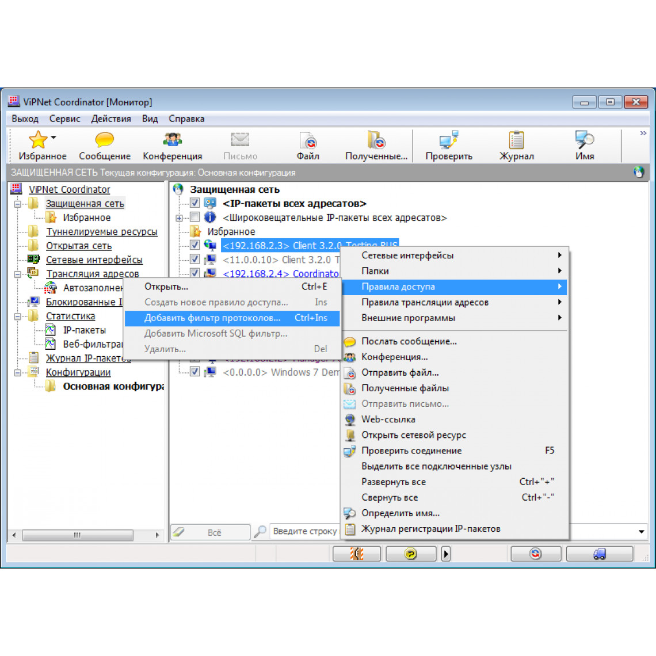656x656 pixels.
Task: Click the small play arrow in status bar
Action: click(x=445, y=554)
